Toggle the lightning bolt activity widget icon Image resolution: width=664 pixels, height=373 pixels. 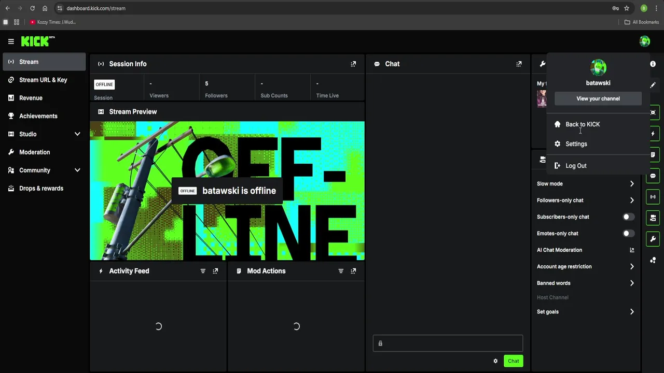653,134
